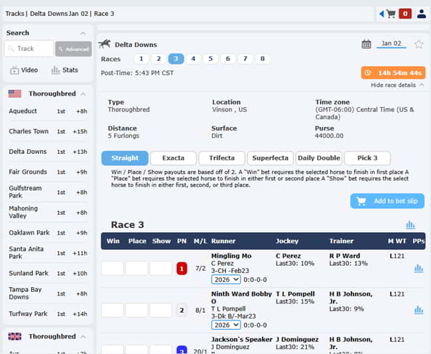This screenshot has width=431, height=354.
Task: Click Tracks in the breadcrumb
Action: 15,14
